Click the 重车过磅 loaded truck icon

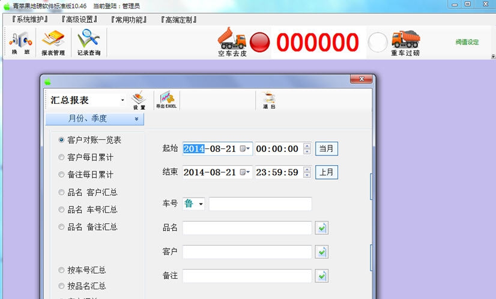coord(405,43)
